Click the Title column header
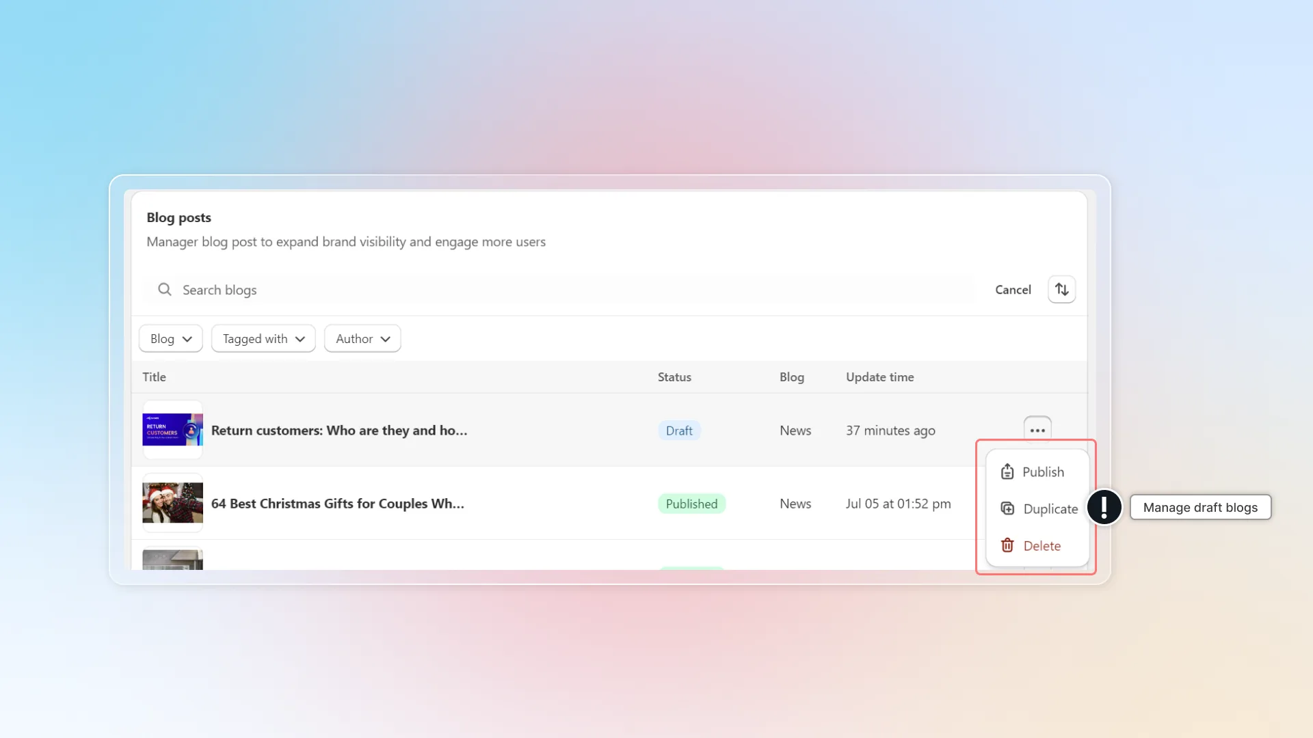This screenshot has width=1313, height=738. pos(154,377)
